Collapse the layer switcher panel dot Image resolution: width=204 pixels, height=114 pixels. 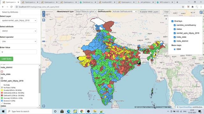(x=166, y=19)
